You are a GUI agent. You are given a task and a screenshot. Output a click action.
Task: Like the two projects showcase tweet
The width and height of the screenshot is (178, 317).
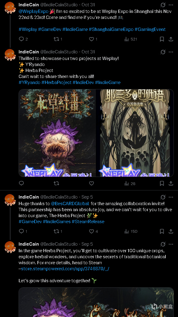pos(91,183)
